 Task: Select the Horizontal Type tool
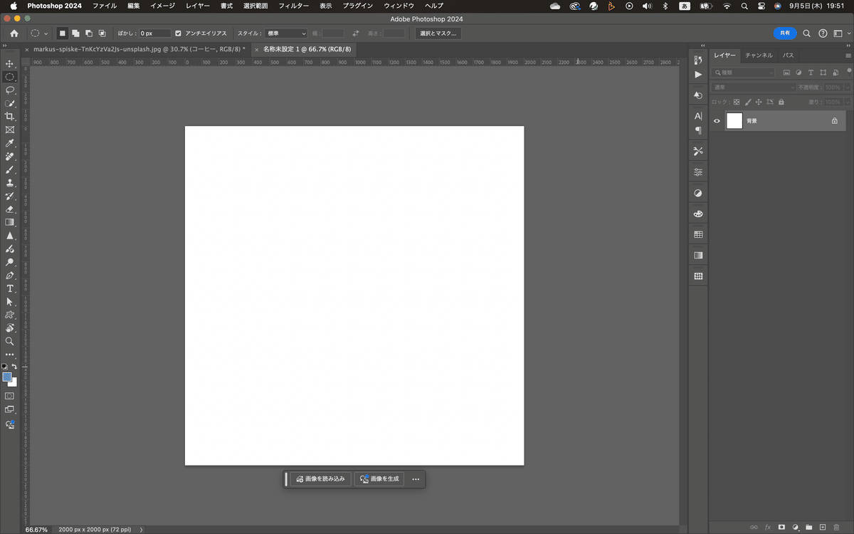[10, 288]
